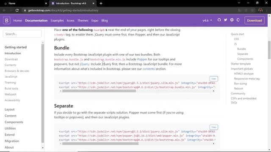Open About in sidebar

click(9, 147)
